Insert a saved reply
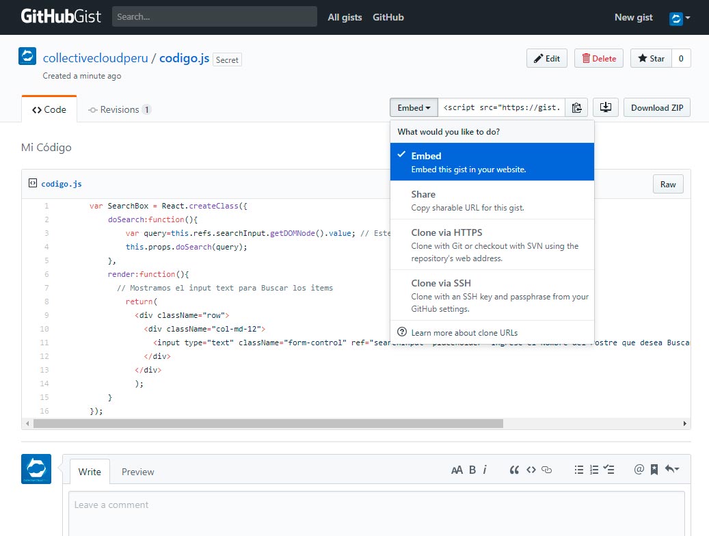The width and height of the screenshot is (709, 536). point(672,470)
